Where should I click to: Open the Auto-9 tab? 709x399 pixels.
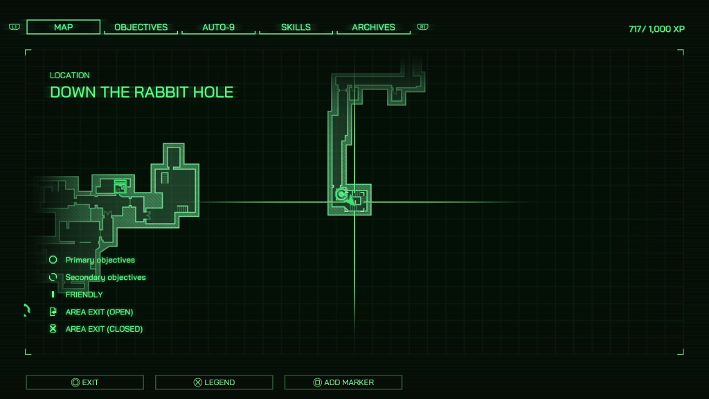click(219, 27)
